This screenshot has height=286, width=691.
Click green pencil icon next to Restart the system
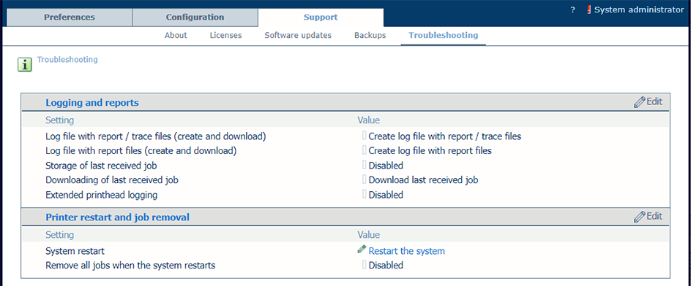[x=362, y=250]
